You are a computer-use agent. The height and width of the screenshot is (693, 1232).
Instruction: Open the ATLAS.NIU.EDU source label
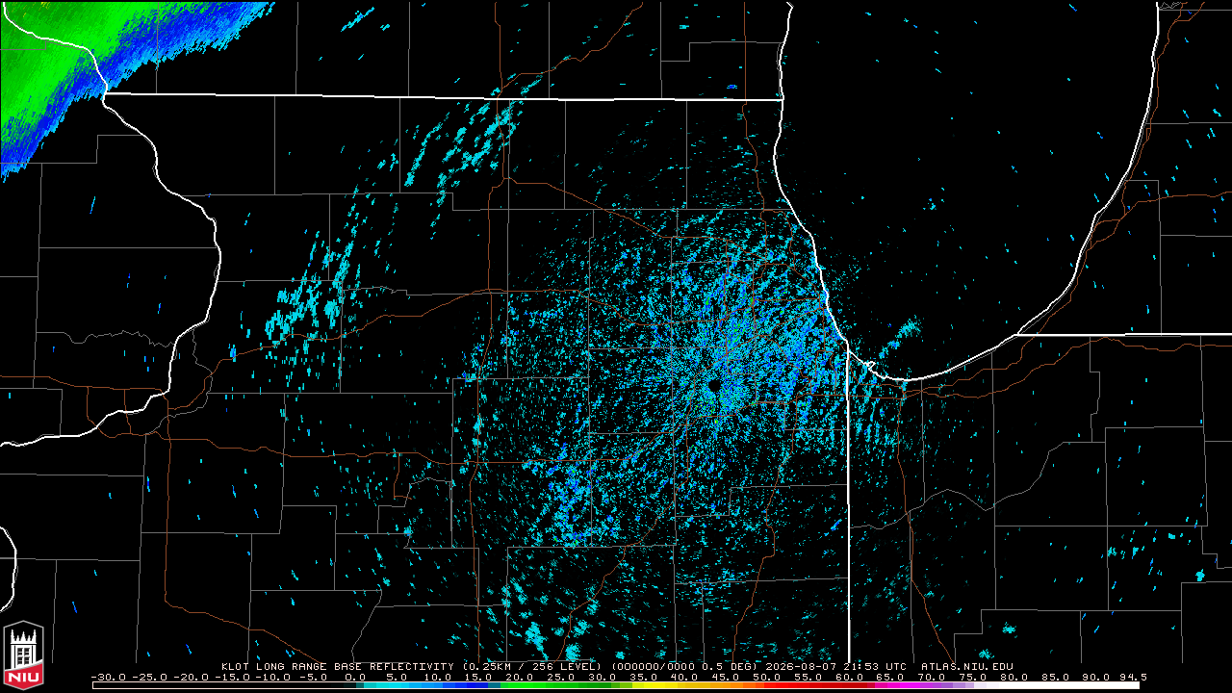tap(966, 666)
